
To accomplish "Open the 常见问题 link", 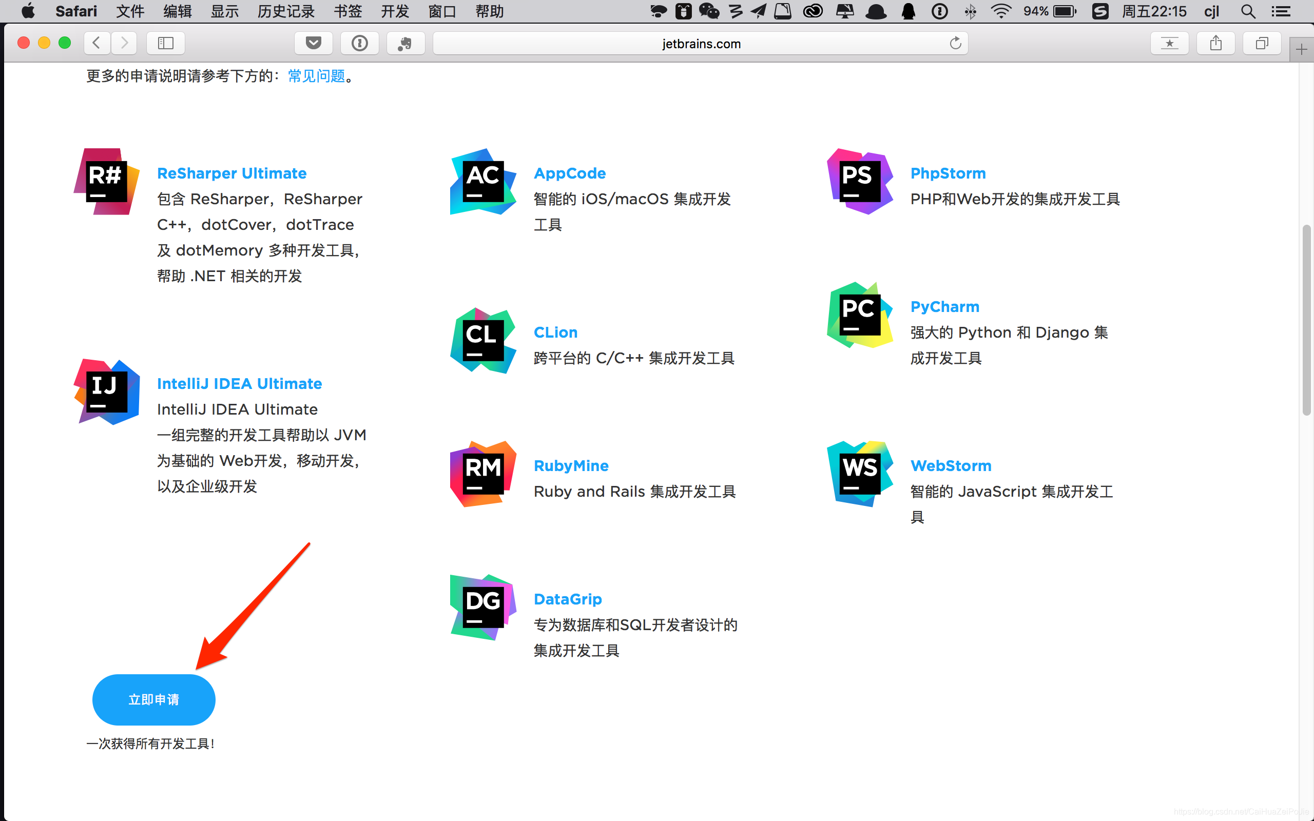I will (317, 76).
